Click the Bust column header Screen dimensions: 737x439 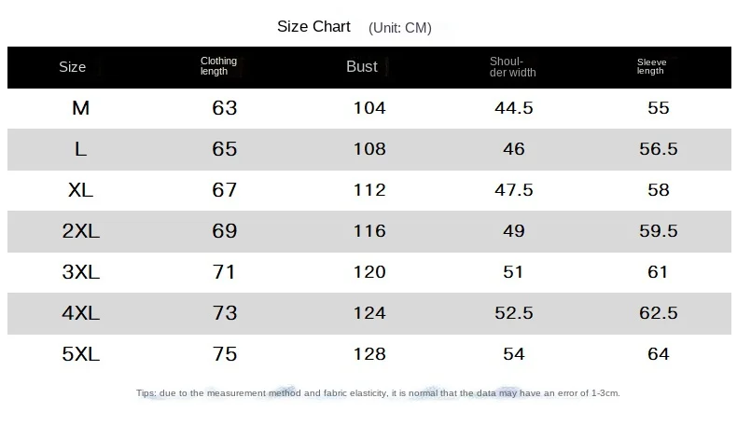tap(362, 67)
